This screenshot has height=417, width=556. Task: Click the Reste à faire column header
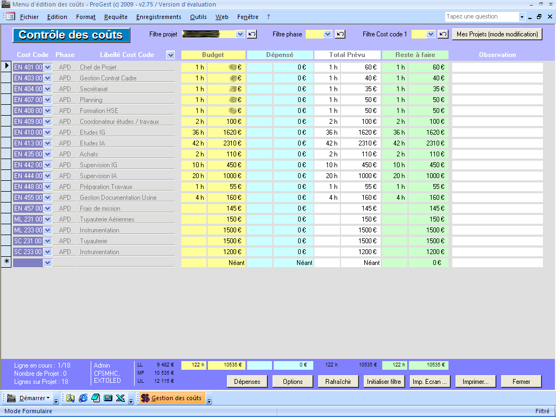[415, 55]
